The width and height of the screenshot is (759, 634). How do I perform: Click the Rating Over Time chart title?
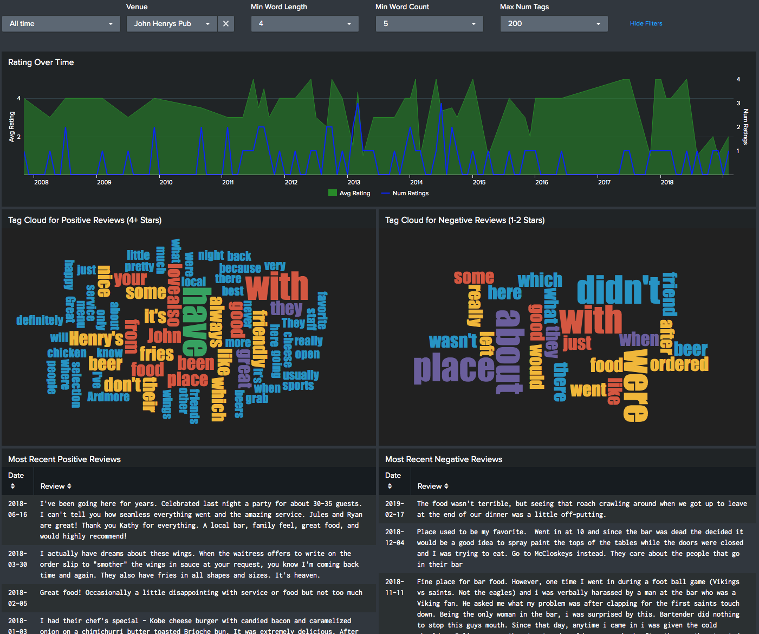click(x=41, y=62)
